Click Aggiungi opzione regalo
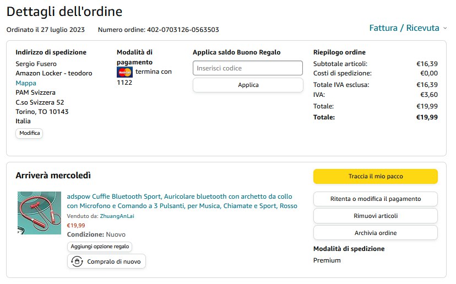This screenshot has height=284, width=456. pyautogui.click(x=100, y=247)
